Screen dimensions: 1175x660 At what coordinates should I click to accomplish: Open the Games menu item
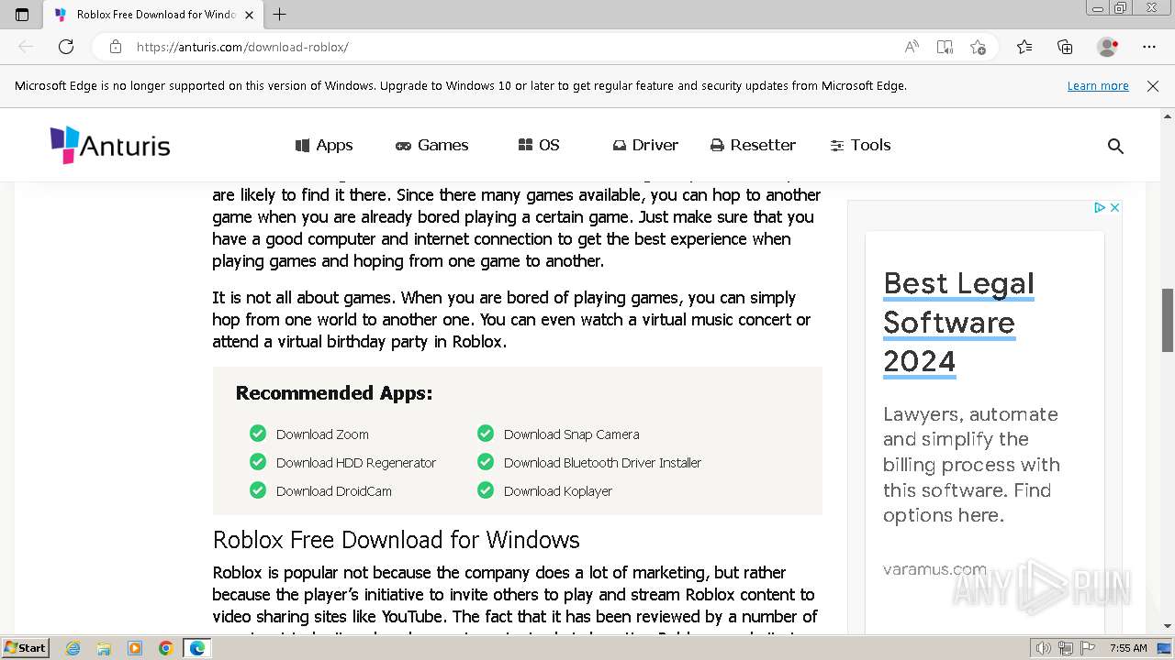coord(431,145)
